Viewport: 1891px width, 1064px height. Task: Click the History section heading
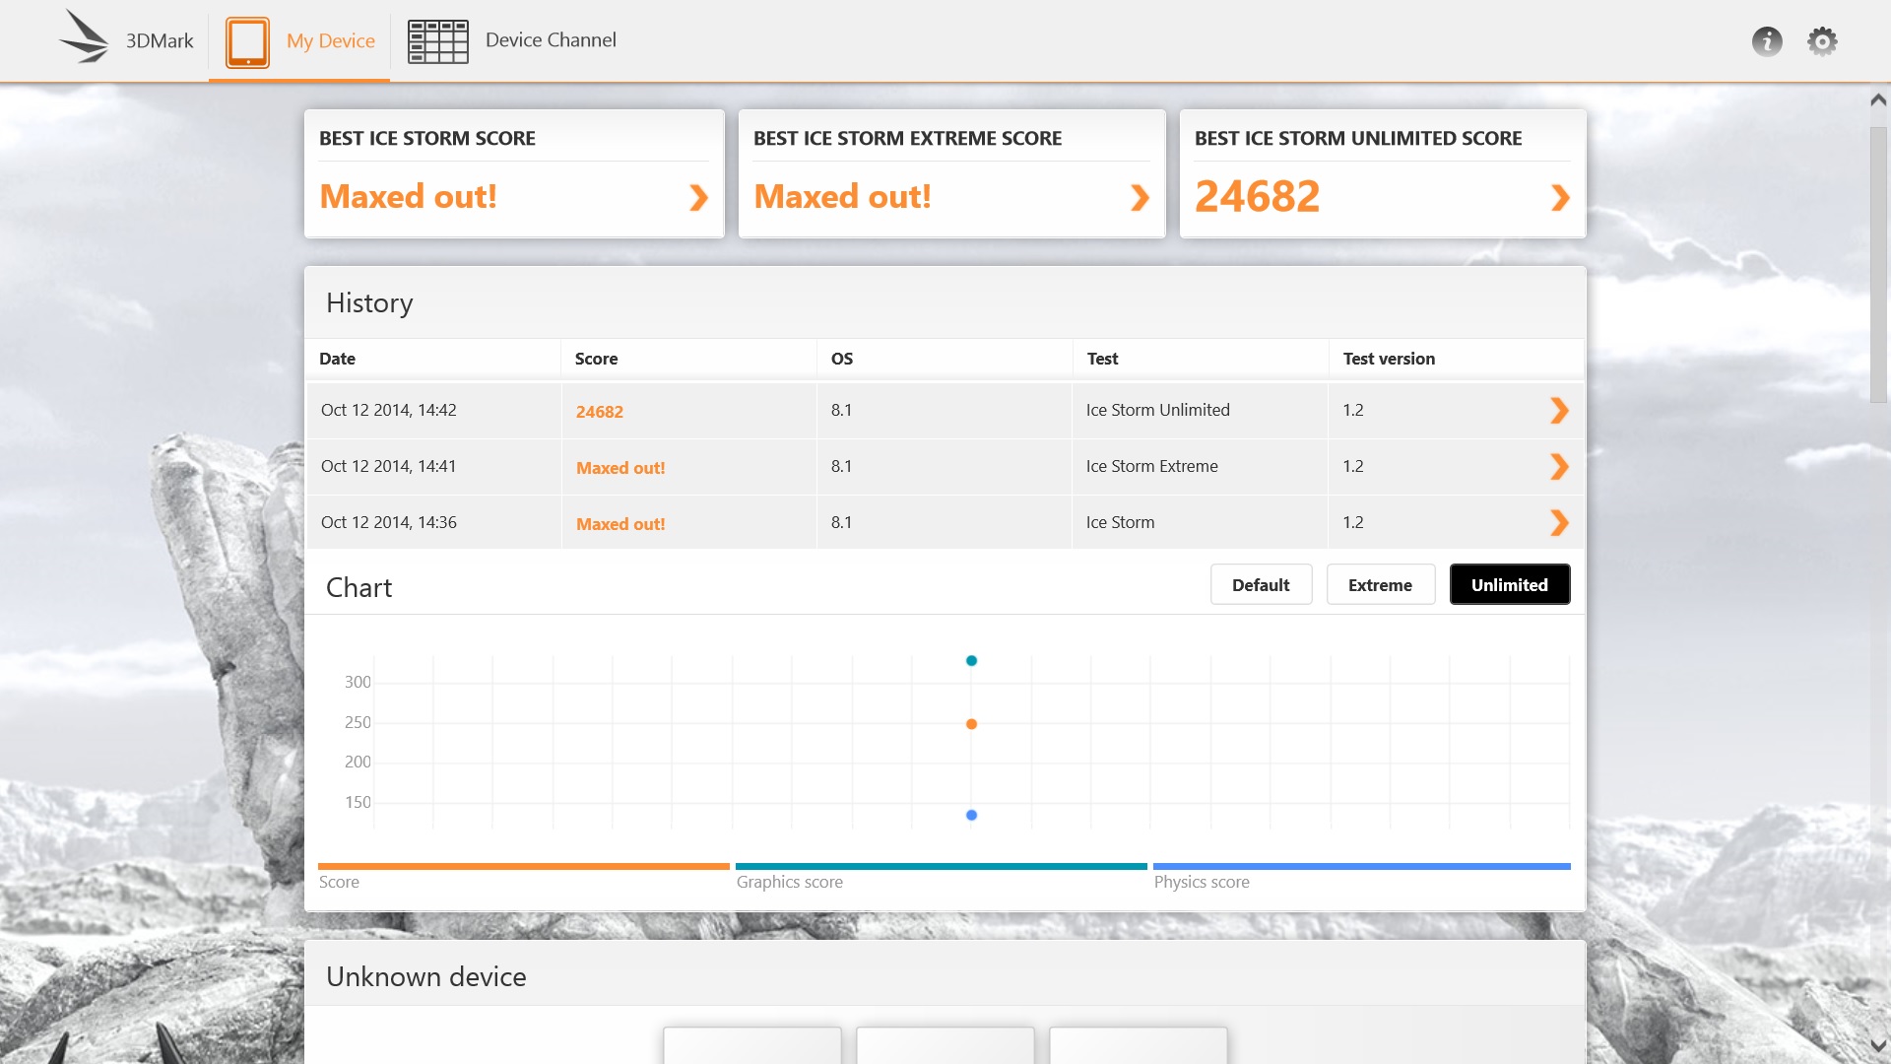pos(369,303)
